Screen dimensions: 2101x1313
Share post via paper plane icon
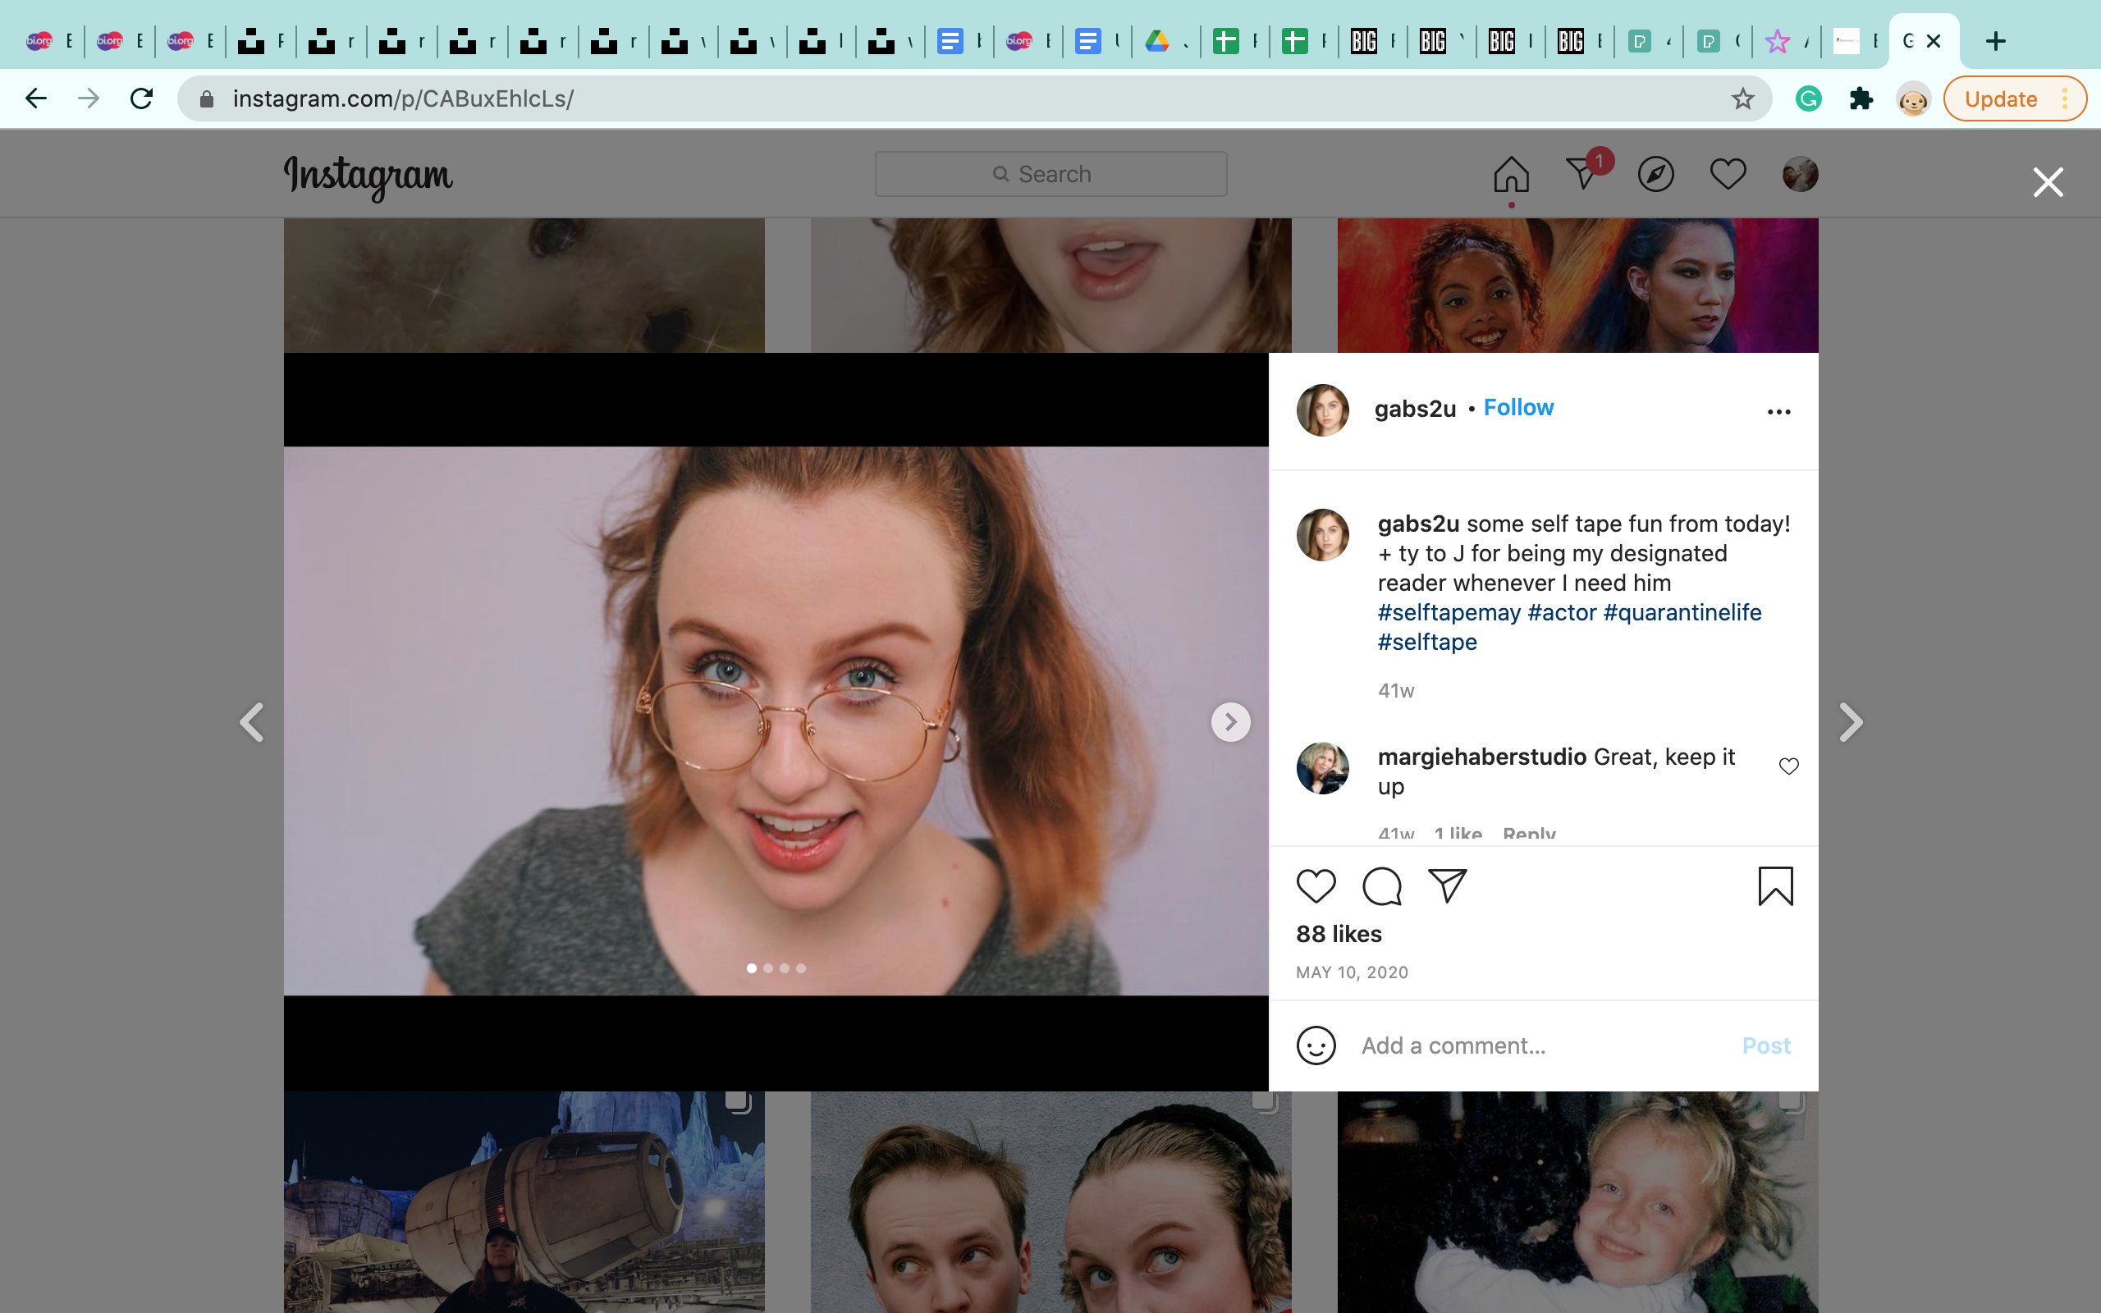1447,886
